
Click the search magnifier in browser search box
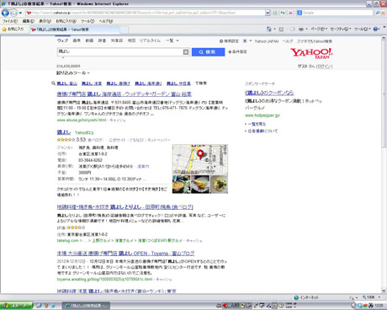click(378, 13)
